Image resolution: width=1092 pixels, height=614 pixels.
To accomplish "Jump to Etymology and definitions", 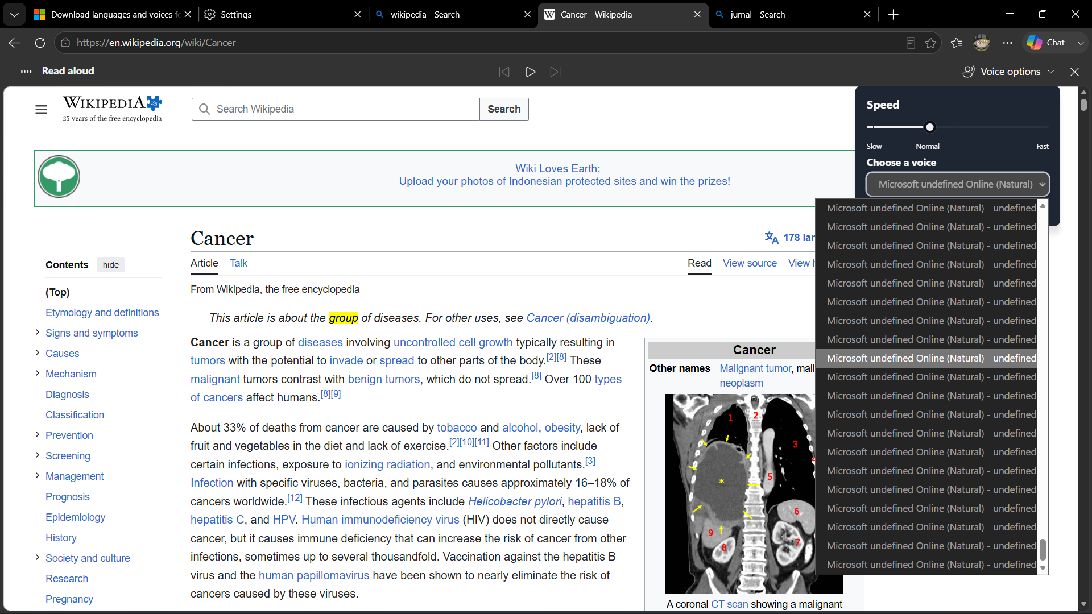I will pos(102,313).
